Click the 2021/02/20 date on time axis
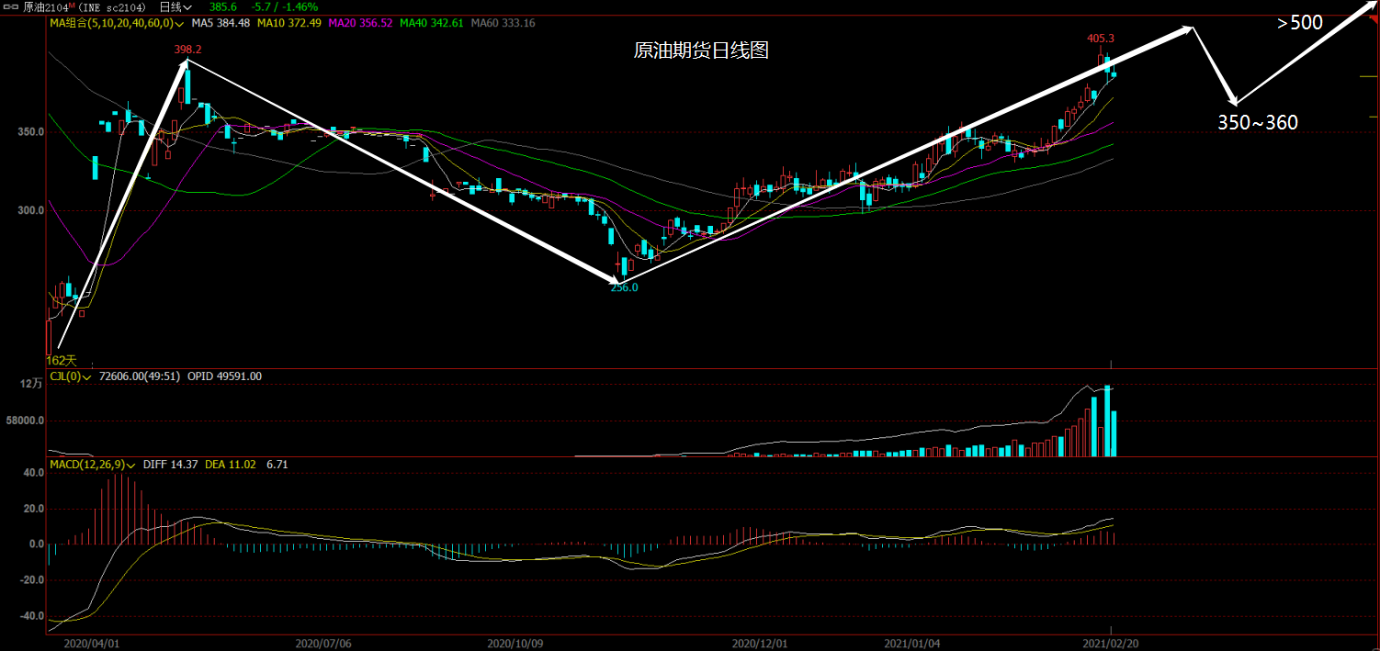This screenshot has width=1380, height=651. pos(1111,644)
